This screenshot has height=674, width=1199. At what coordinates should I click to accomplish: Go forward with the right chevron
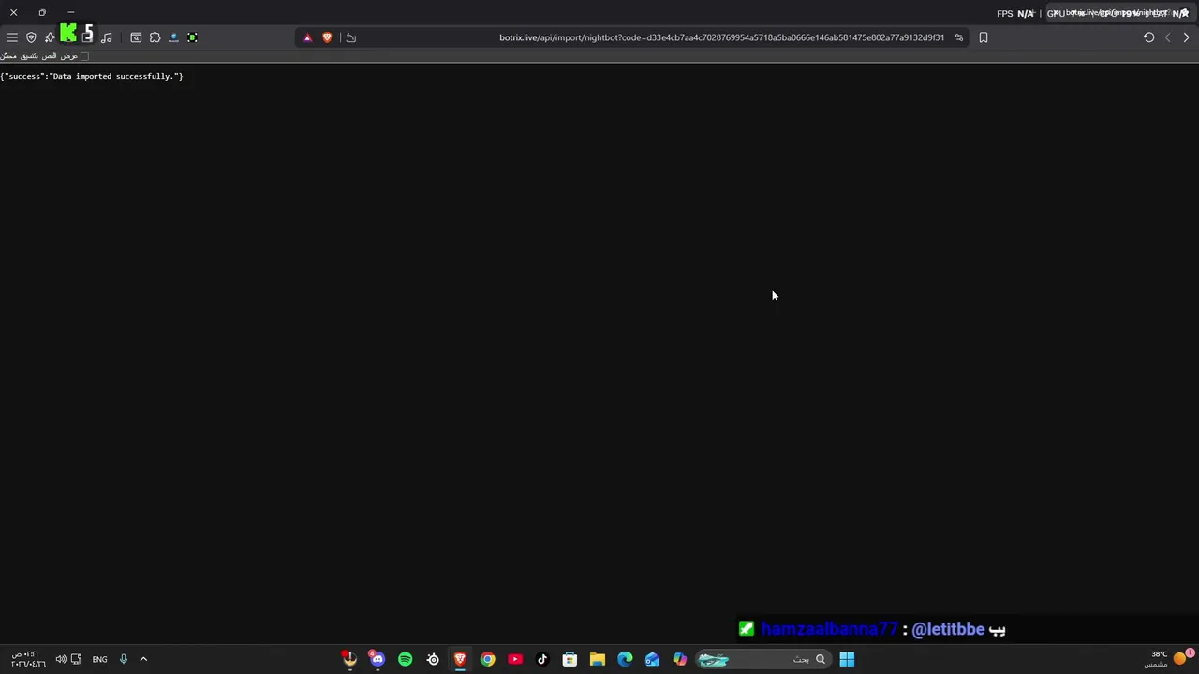coord(1186,37)
